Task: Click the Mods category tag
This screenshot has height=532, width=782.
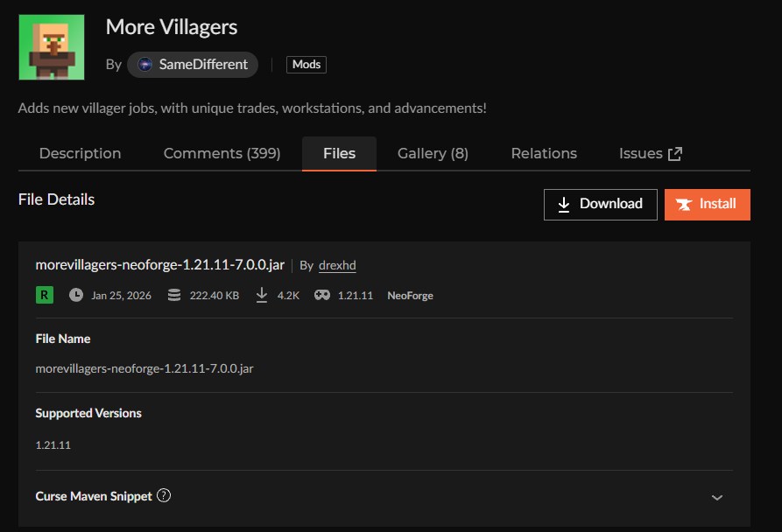Action: pos(306,65)
